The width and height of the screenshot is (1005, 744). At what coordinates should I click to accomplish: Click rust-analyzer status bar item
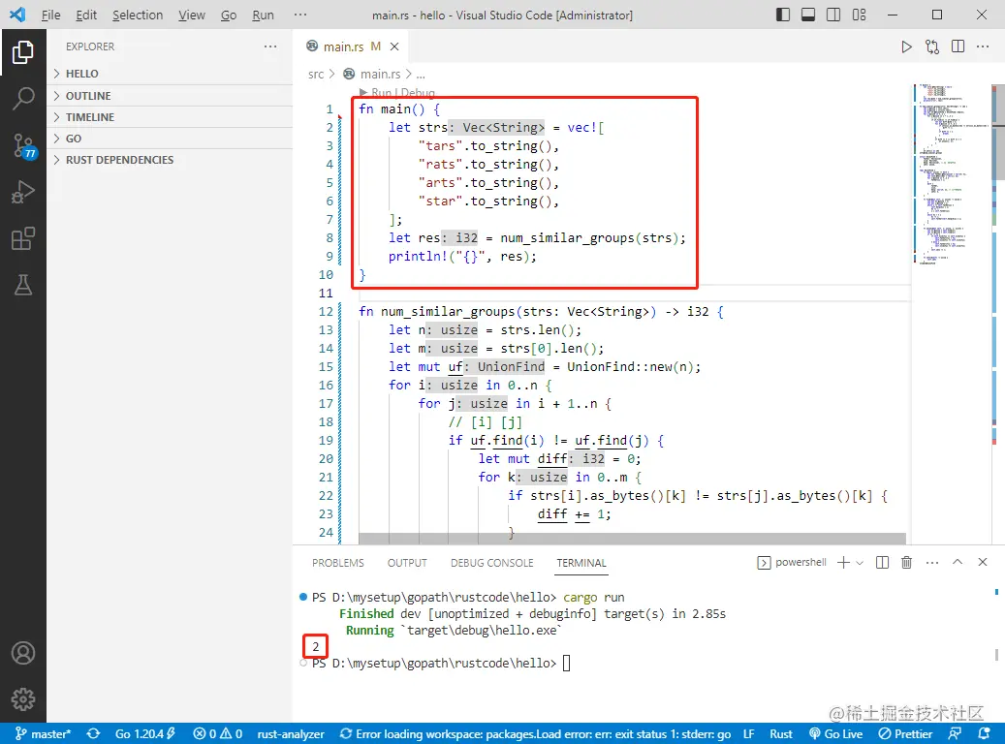[x=291, y=733]
